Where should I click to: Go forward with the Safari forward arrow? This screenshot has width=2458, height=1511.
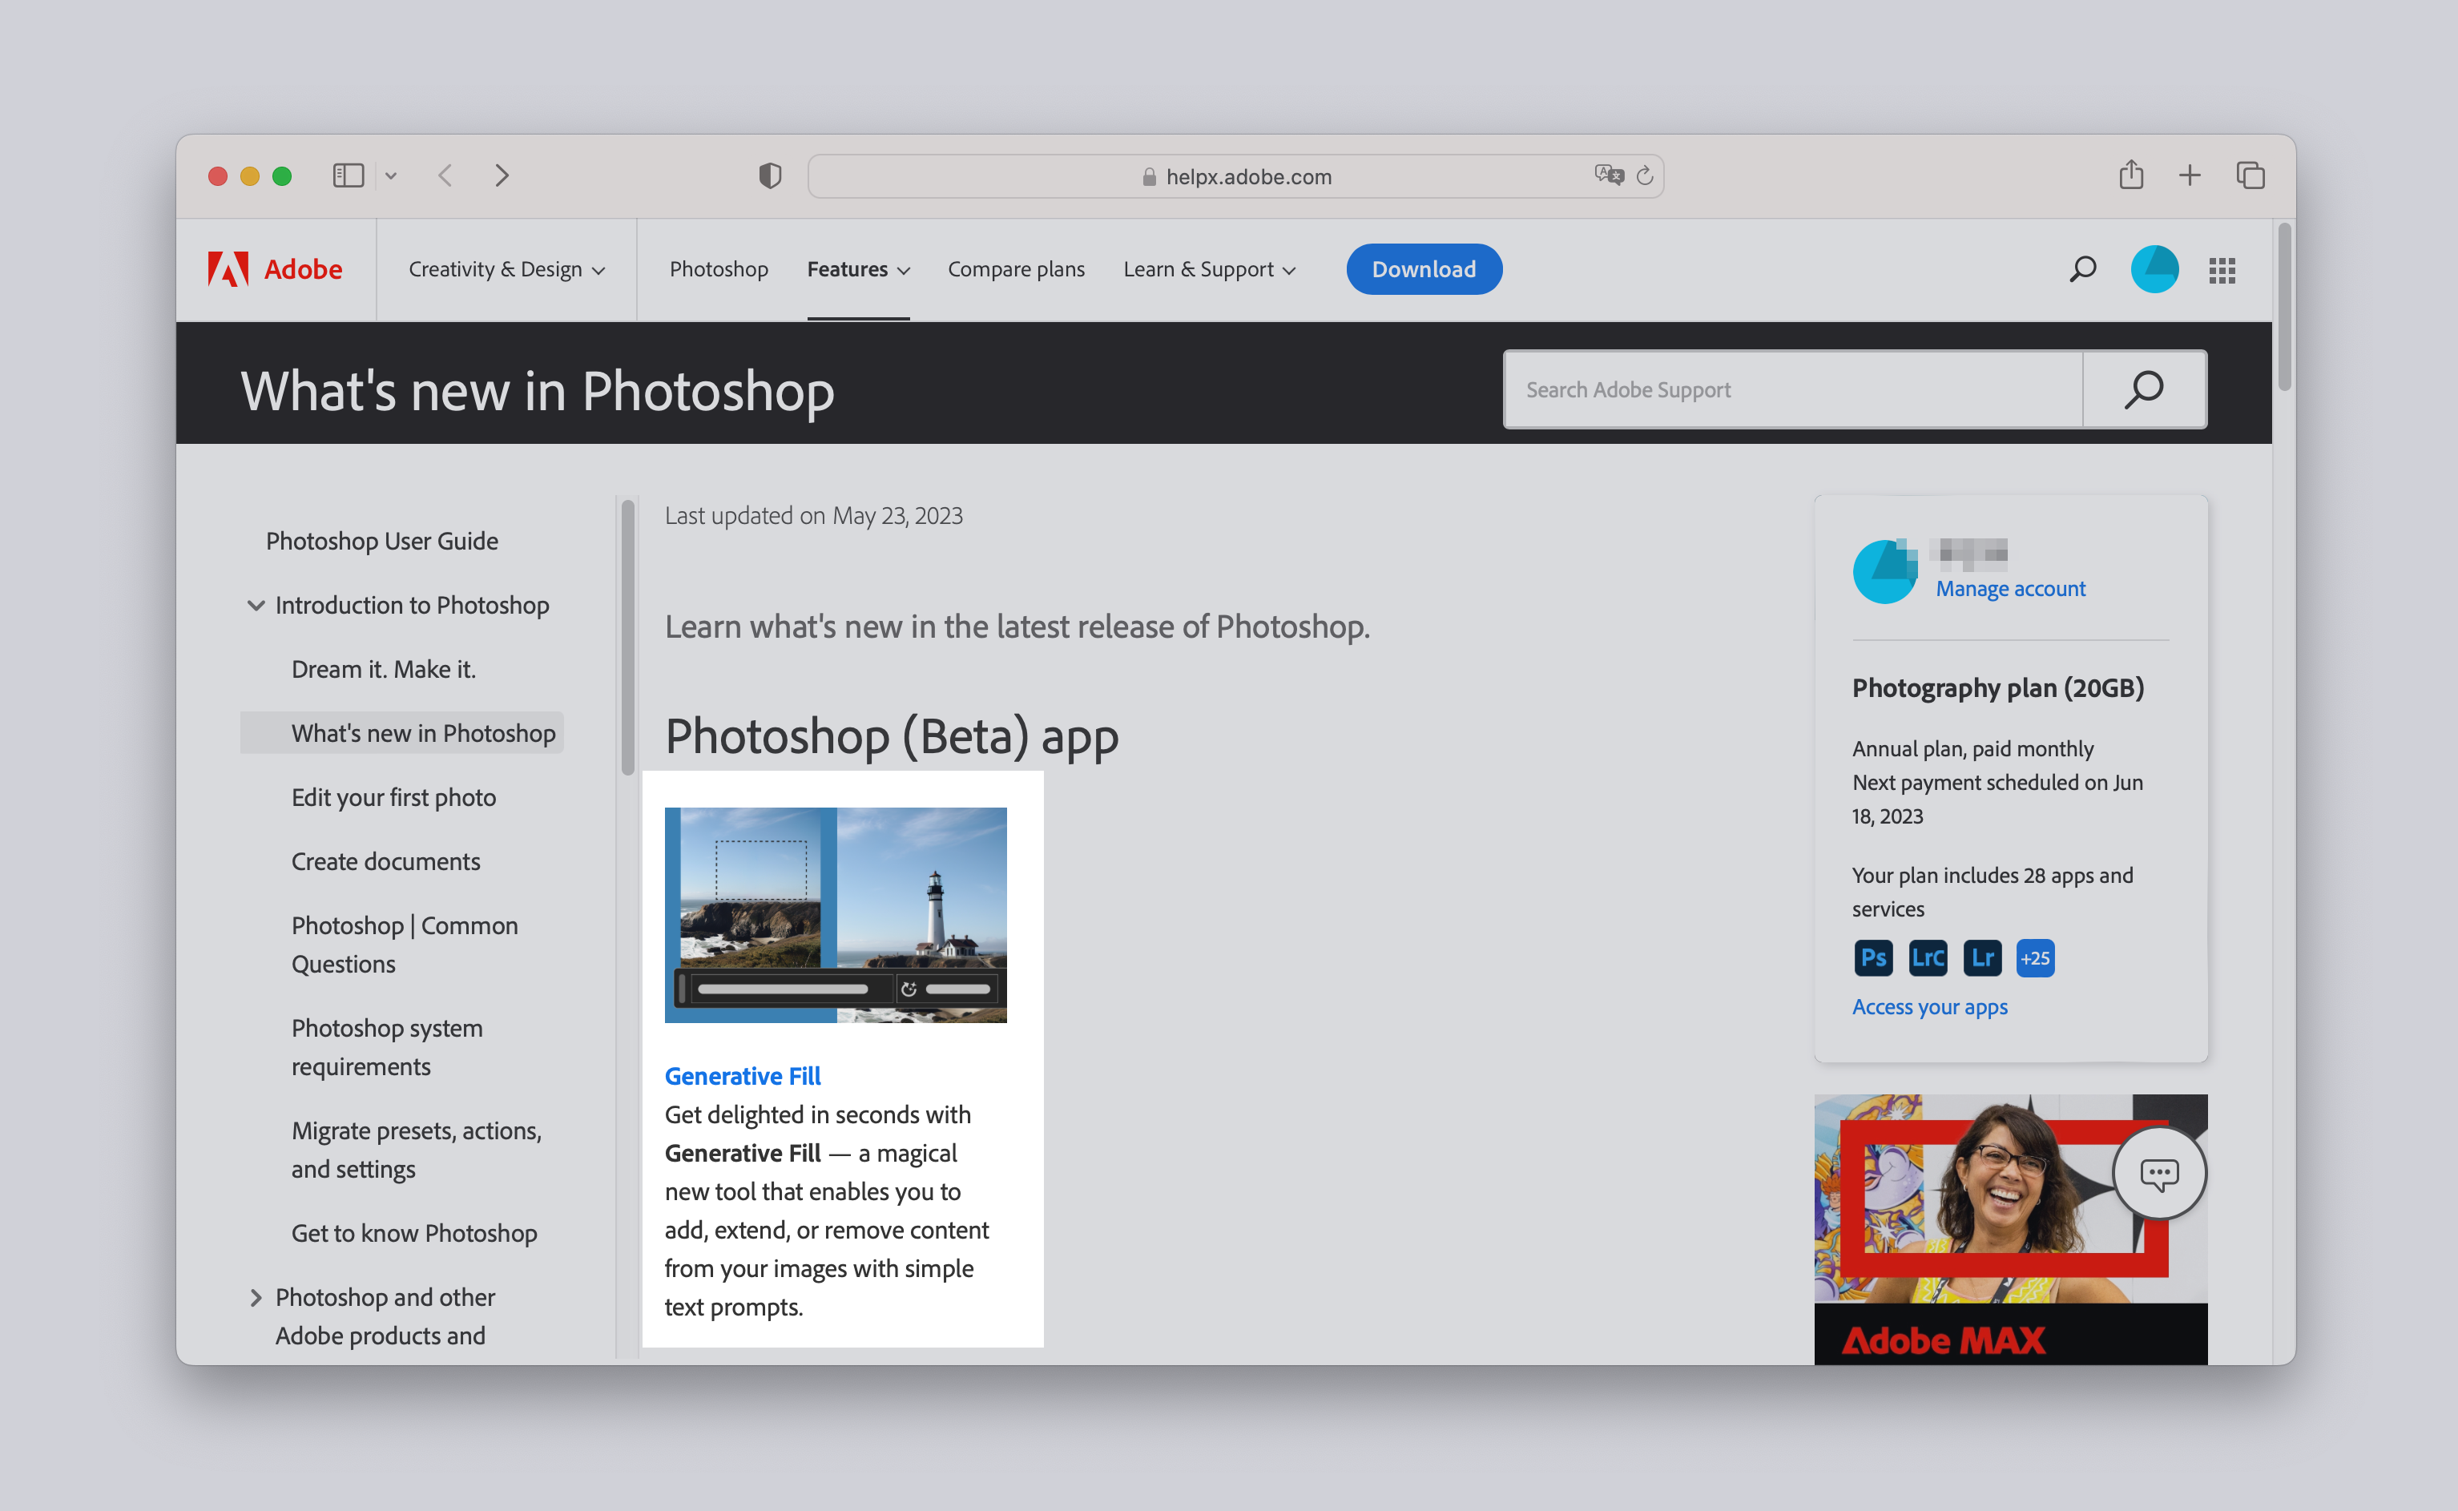pyautogui.click(x=502, y=176)
